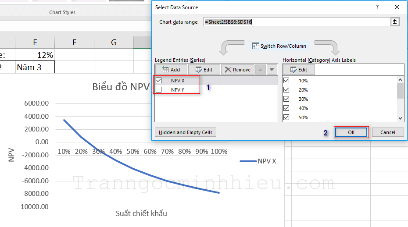Uncheck the NPV X series checkbox
This screenshot has height=227, width=408.
(159, 81)
